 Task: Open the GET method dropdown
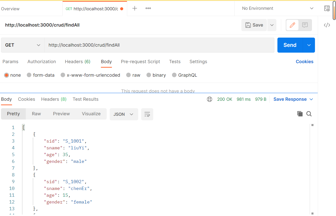(23, 45)
